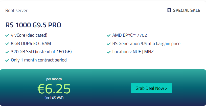Click the 8 GB DDR4 ECC RAM text

pos(31,44)
